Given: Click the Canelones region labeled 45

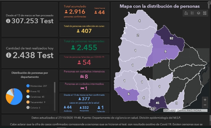Looking at the screenshot, I should pos(157,103).
